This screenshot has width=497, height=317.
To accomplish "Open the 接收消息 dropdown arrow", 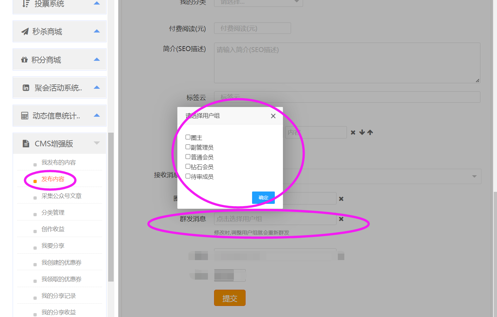I will coord(474,176).
